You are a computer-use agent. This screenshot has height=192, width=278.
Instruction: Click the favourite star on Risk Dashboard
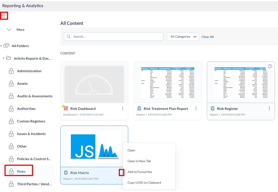click(x=63, y=107)
